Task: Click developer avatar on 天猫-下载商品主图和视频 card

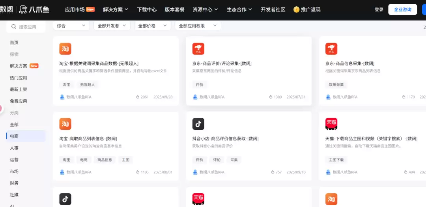Action: coord(328,172)
